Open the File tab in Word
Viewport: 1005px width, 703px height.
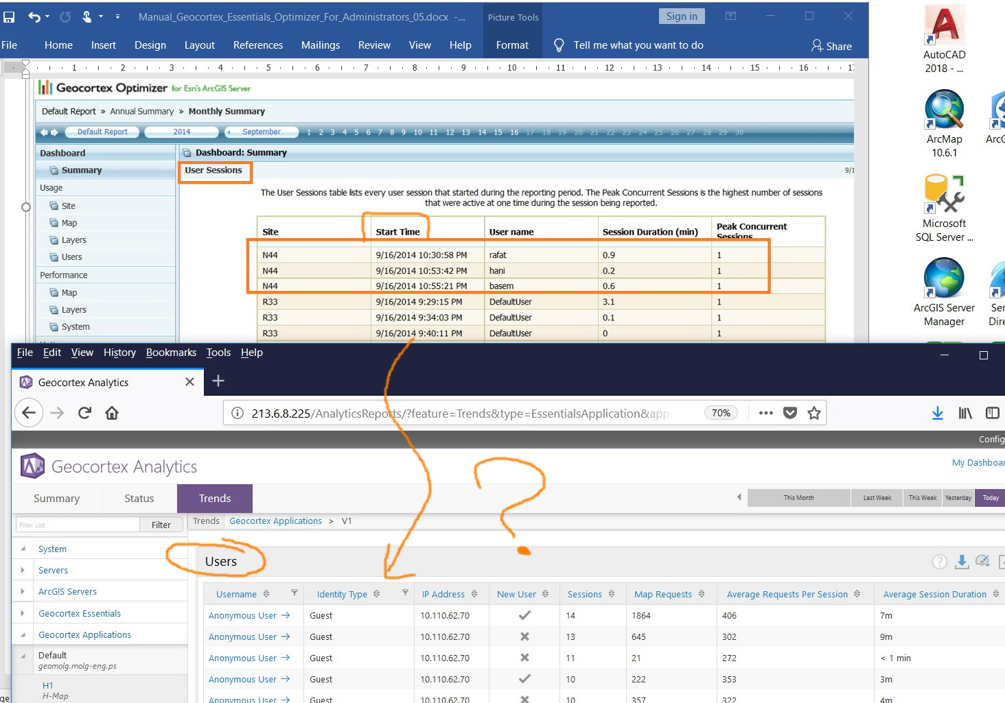pyautogui.click(x=10, y=45)
